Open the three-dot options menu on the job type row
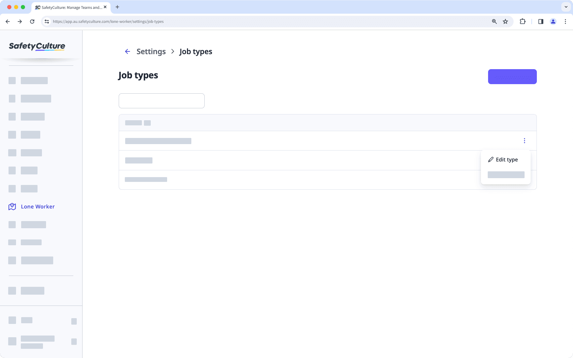The height and width of the screenshot is (358, 573). click(525, 140)
